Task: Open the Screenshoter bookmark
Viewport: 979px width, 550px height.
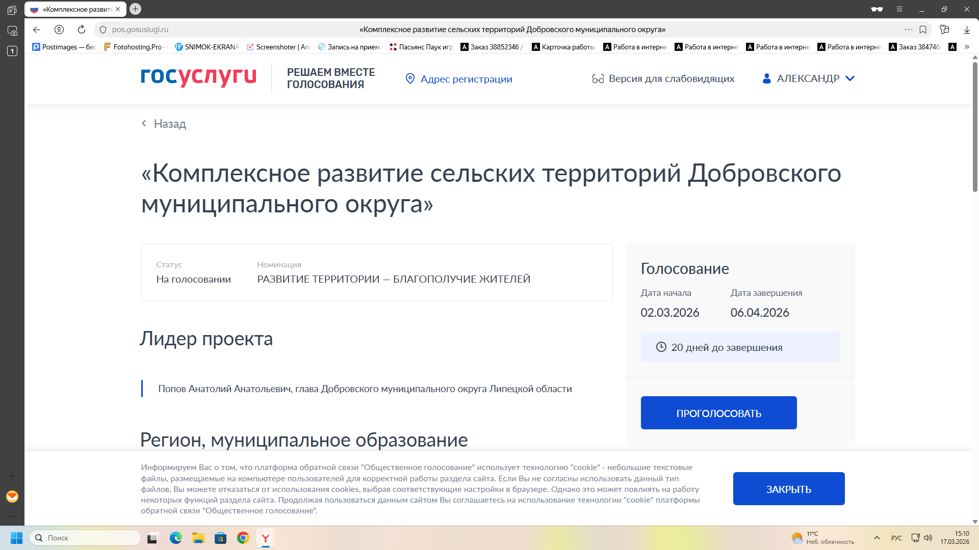Action: coord(278,47)
